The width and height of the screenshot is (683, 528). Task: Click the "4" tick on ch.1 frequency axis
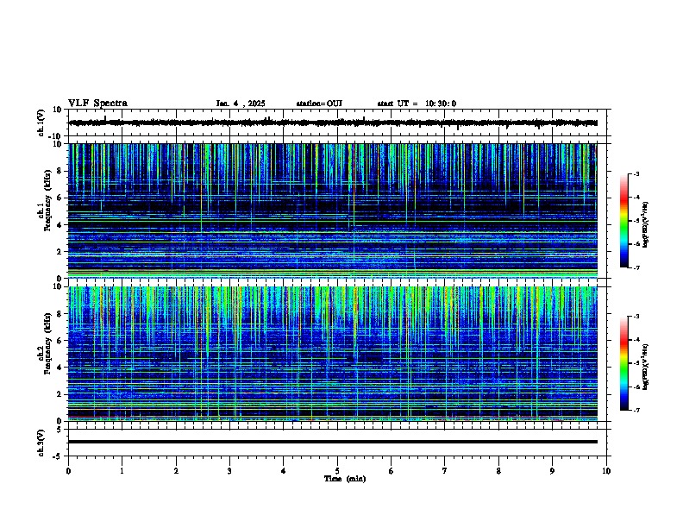60,225
